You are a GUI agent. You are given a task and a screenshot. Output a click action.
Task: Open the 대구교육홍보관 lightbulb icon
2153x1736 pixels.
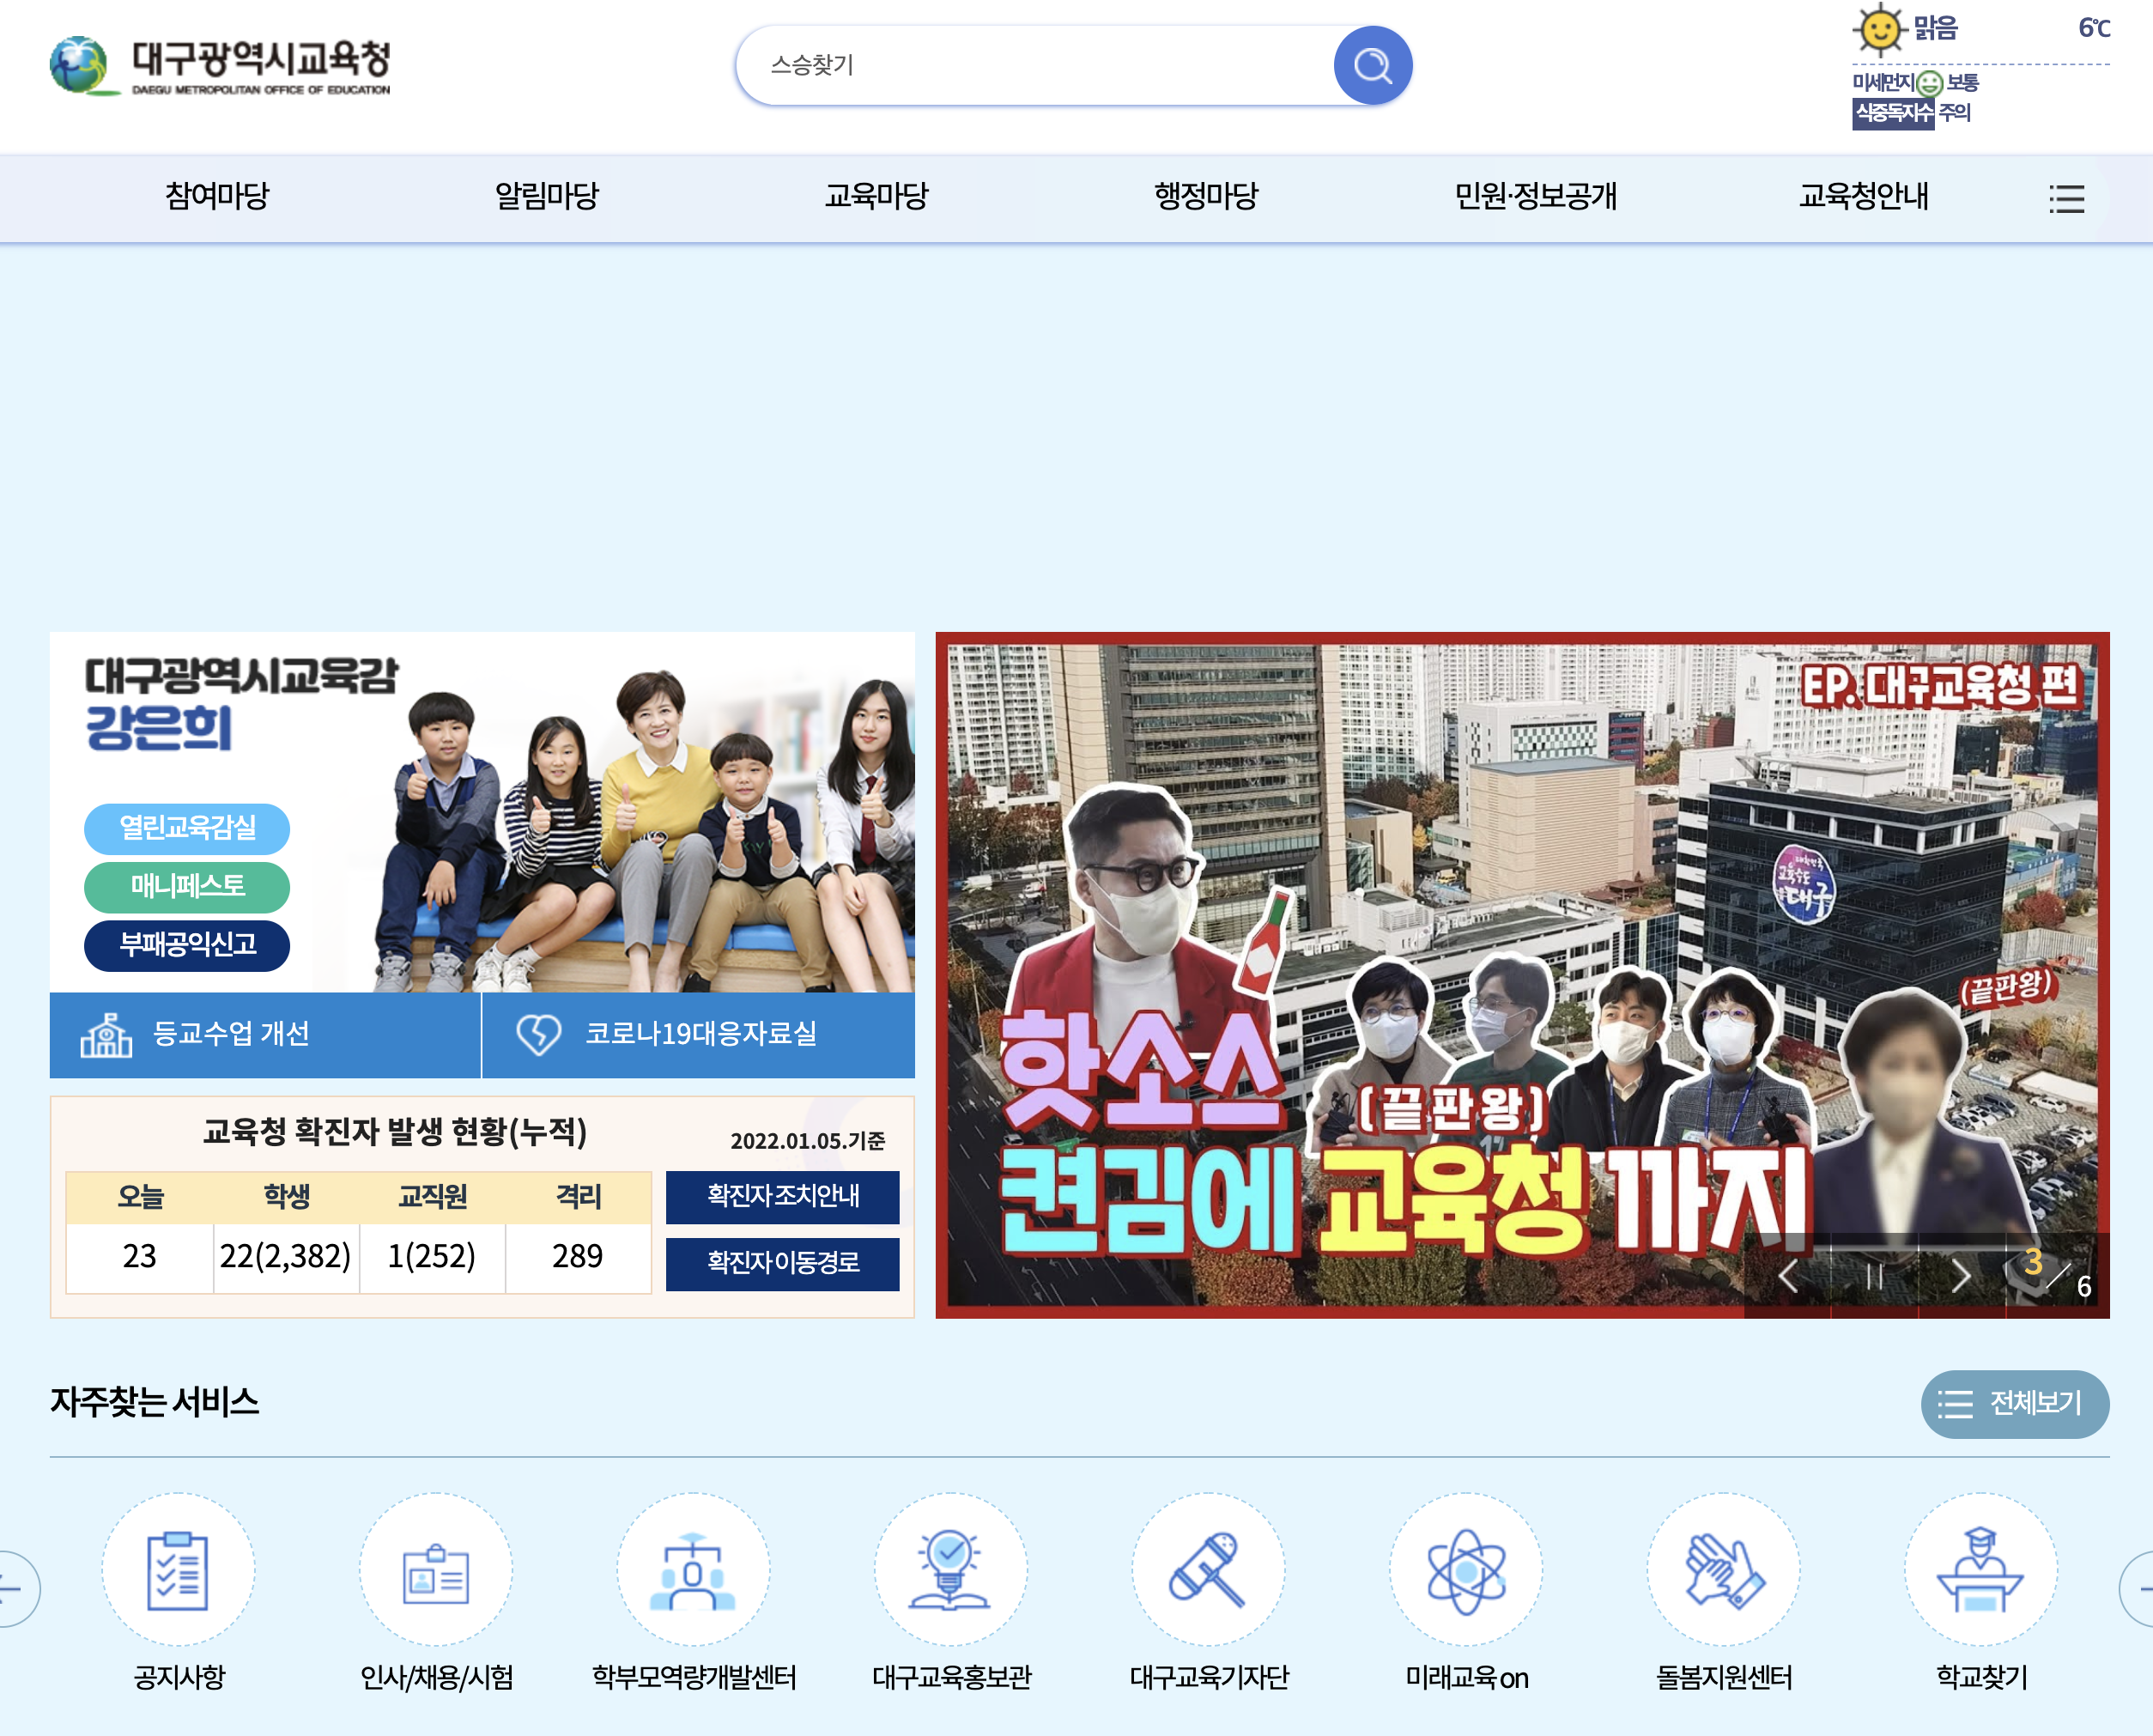click(x=950, y=1571)
